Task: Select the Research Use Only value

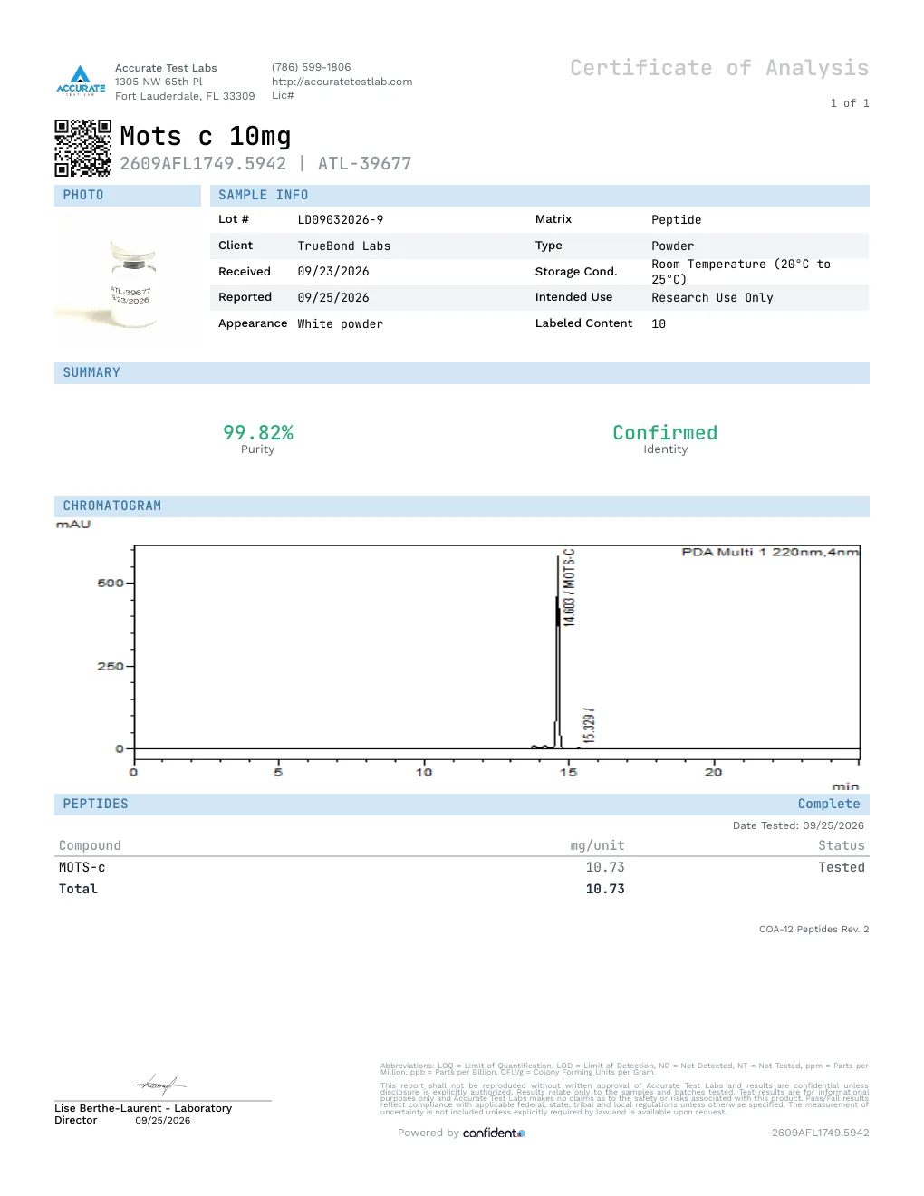Action: 712,298
